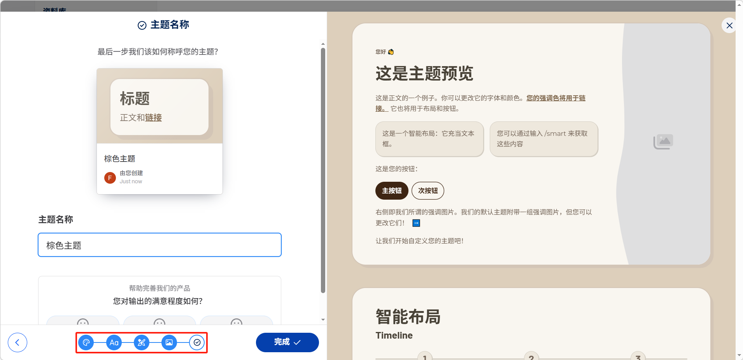Open the color palette step icon

click(x=86, y=342)
